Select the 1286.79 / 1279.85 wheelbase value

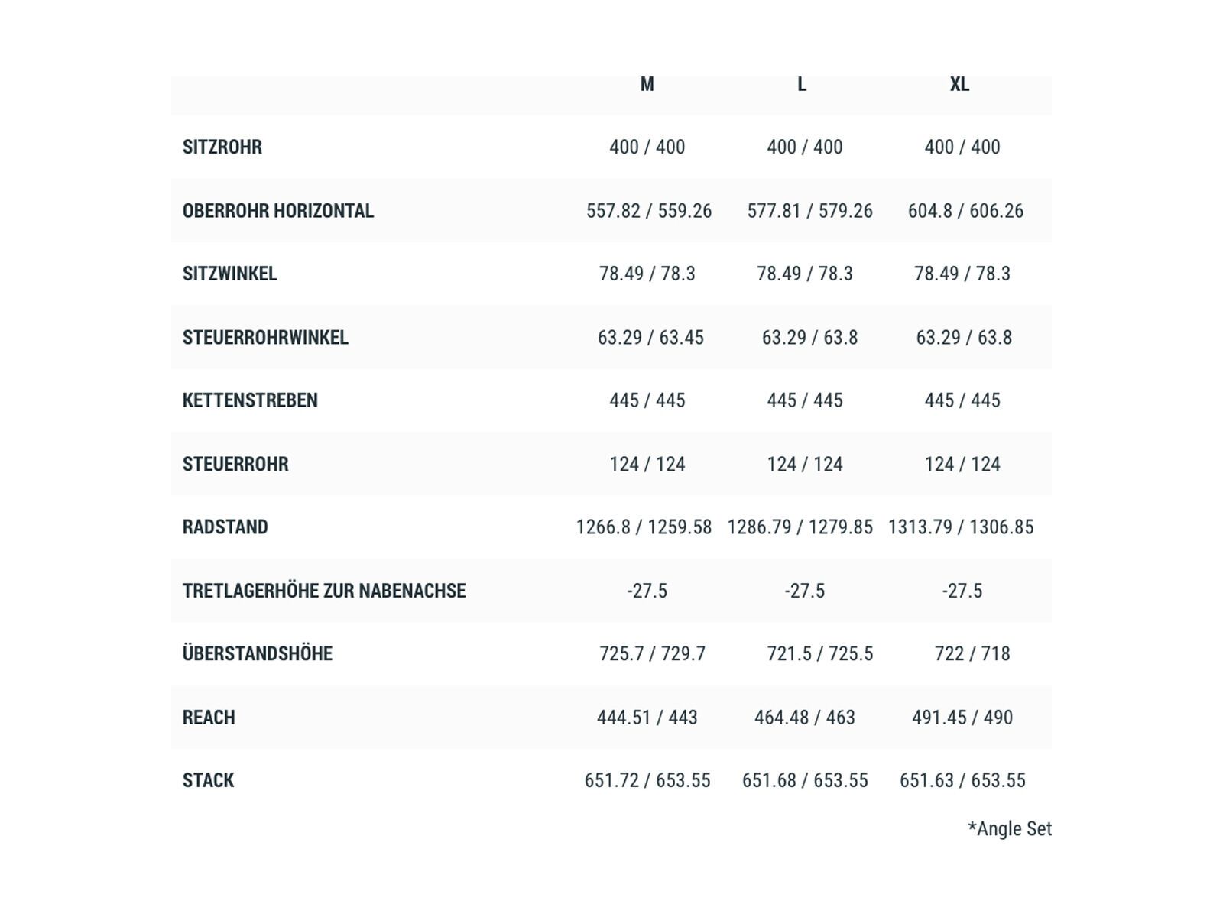pyautogui.click(x=800, y=527)
